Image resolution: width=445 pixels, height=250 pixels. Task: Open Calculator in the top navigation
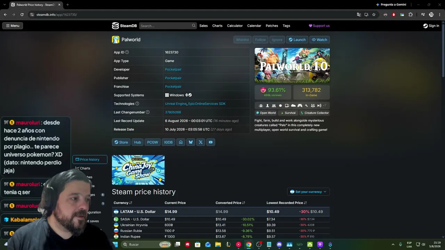[235, 26]
